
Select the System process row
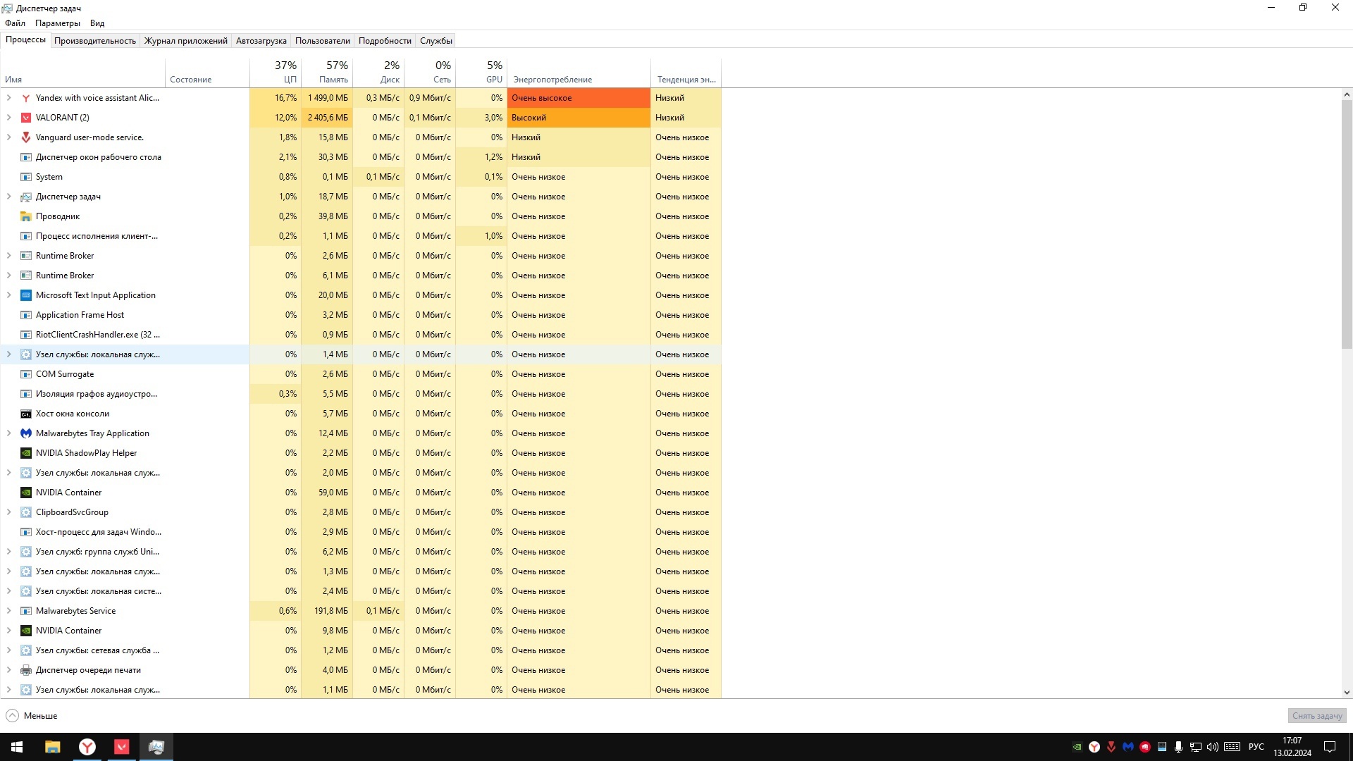[361, 177]
